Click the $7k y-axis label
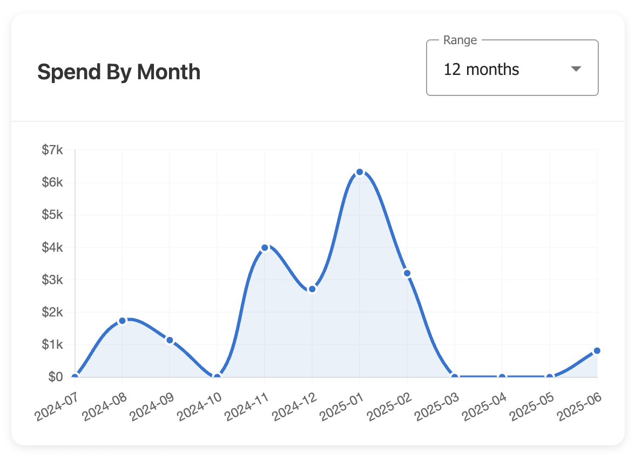This screenshot has height=455, width=635. click(52, 150)
